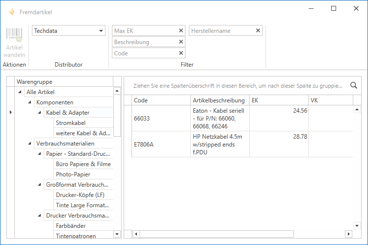Select the row with code E7806A

(161, 145)
